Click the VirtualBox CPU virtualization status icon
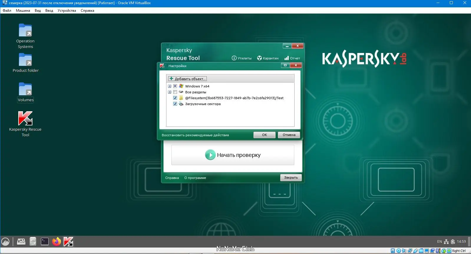Screen dimensions: 471x254 click(438, 251)
